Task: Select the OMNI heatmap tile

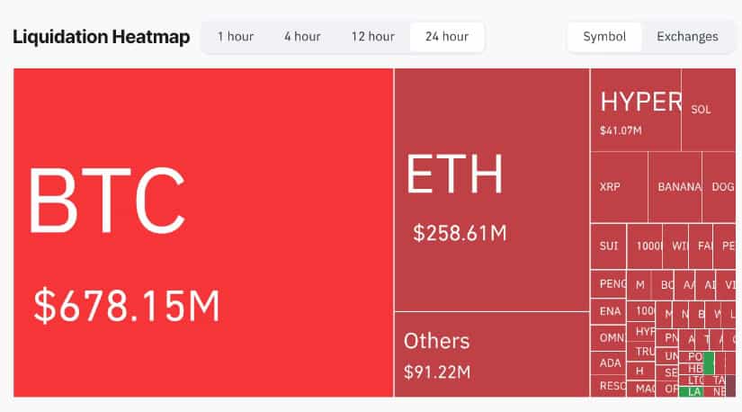Action: click(x=609, y=337)
